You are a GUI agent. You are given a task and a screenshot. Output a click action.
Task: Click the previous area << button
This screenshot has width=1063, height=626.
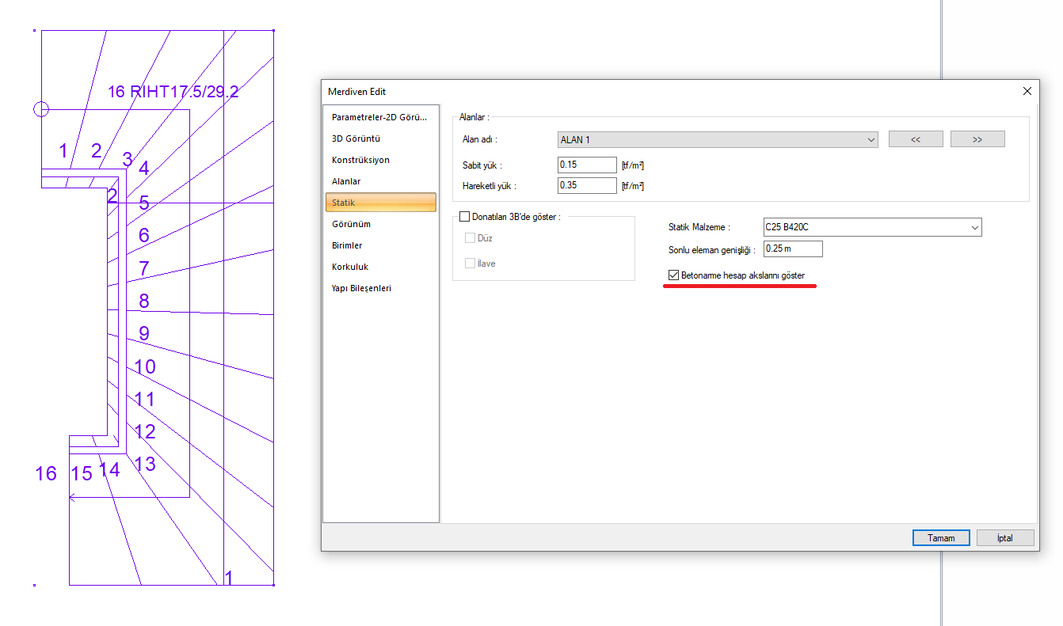915,139
